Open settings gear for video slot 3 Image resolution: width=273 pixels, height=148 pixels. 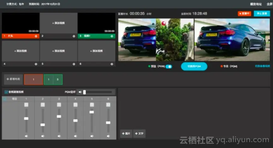pos(112,36)
